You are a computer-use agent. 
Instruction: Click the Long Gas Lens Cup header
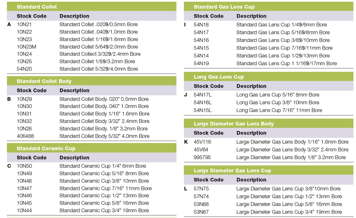coord(219,77)
